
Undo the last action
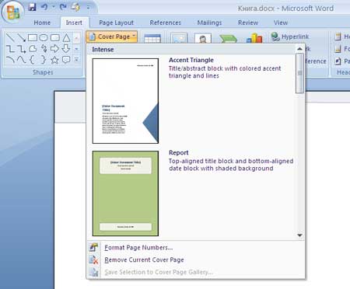click(44, 7)
